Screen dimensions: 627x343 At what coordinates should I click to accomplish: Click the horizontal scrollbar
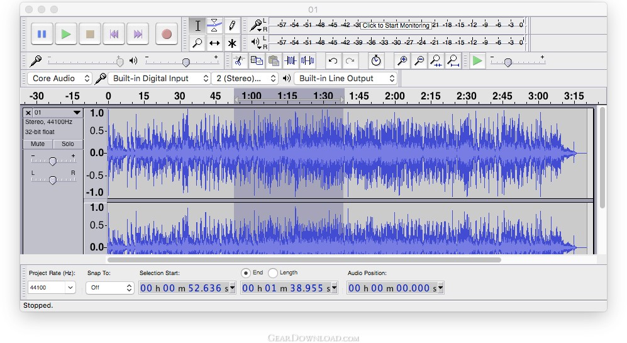[304, 260]
